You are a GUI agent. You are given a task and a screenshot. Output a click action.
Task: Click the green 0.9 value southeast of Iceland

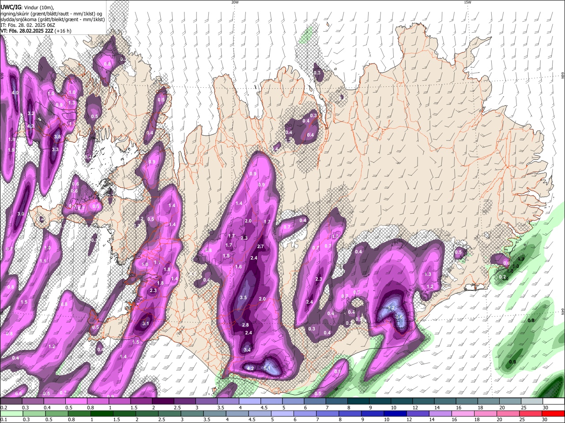[x=512, y=362]
